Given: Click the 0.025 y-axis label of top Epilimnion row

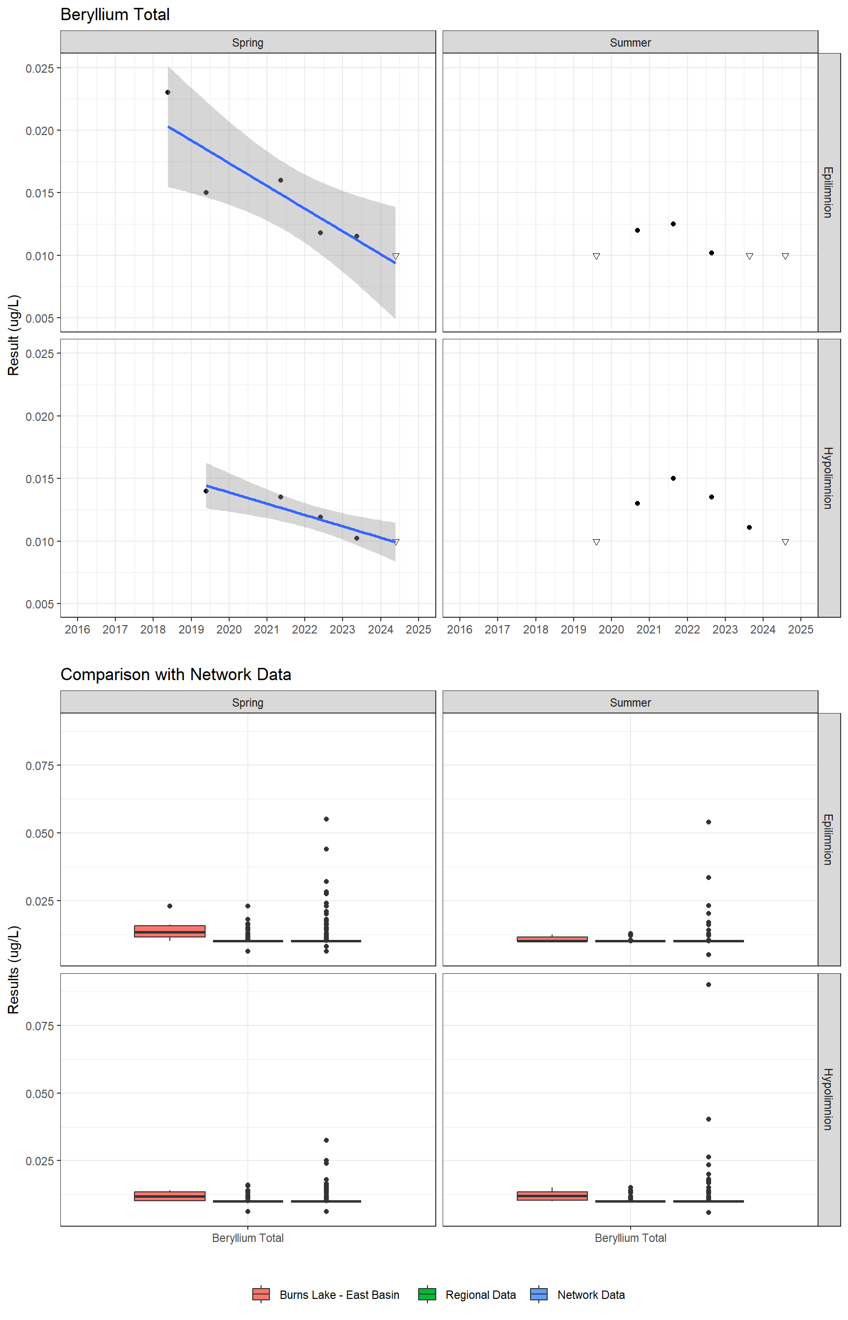Looking at the screenshot, I should 40,68.
